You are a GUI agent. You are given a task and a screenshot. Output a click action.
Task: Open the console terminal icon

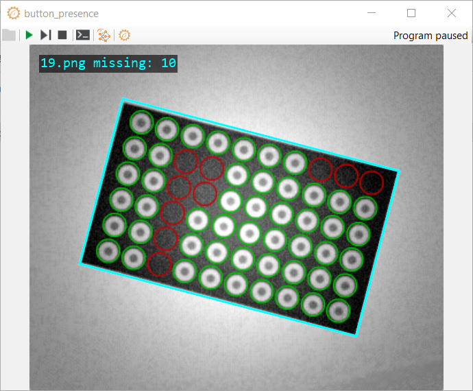tap(83, 35)
